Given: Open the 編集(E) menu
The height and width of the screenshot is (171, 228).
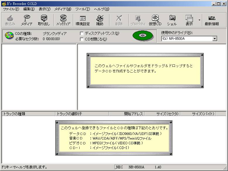Looking at the screenshot, I should click(29, 9).
